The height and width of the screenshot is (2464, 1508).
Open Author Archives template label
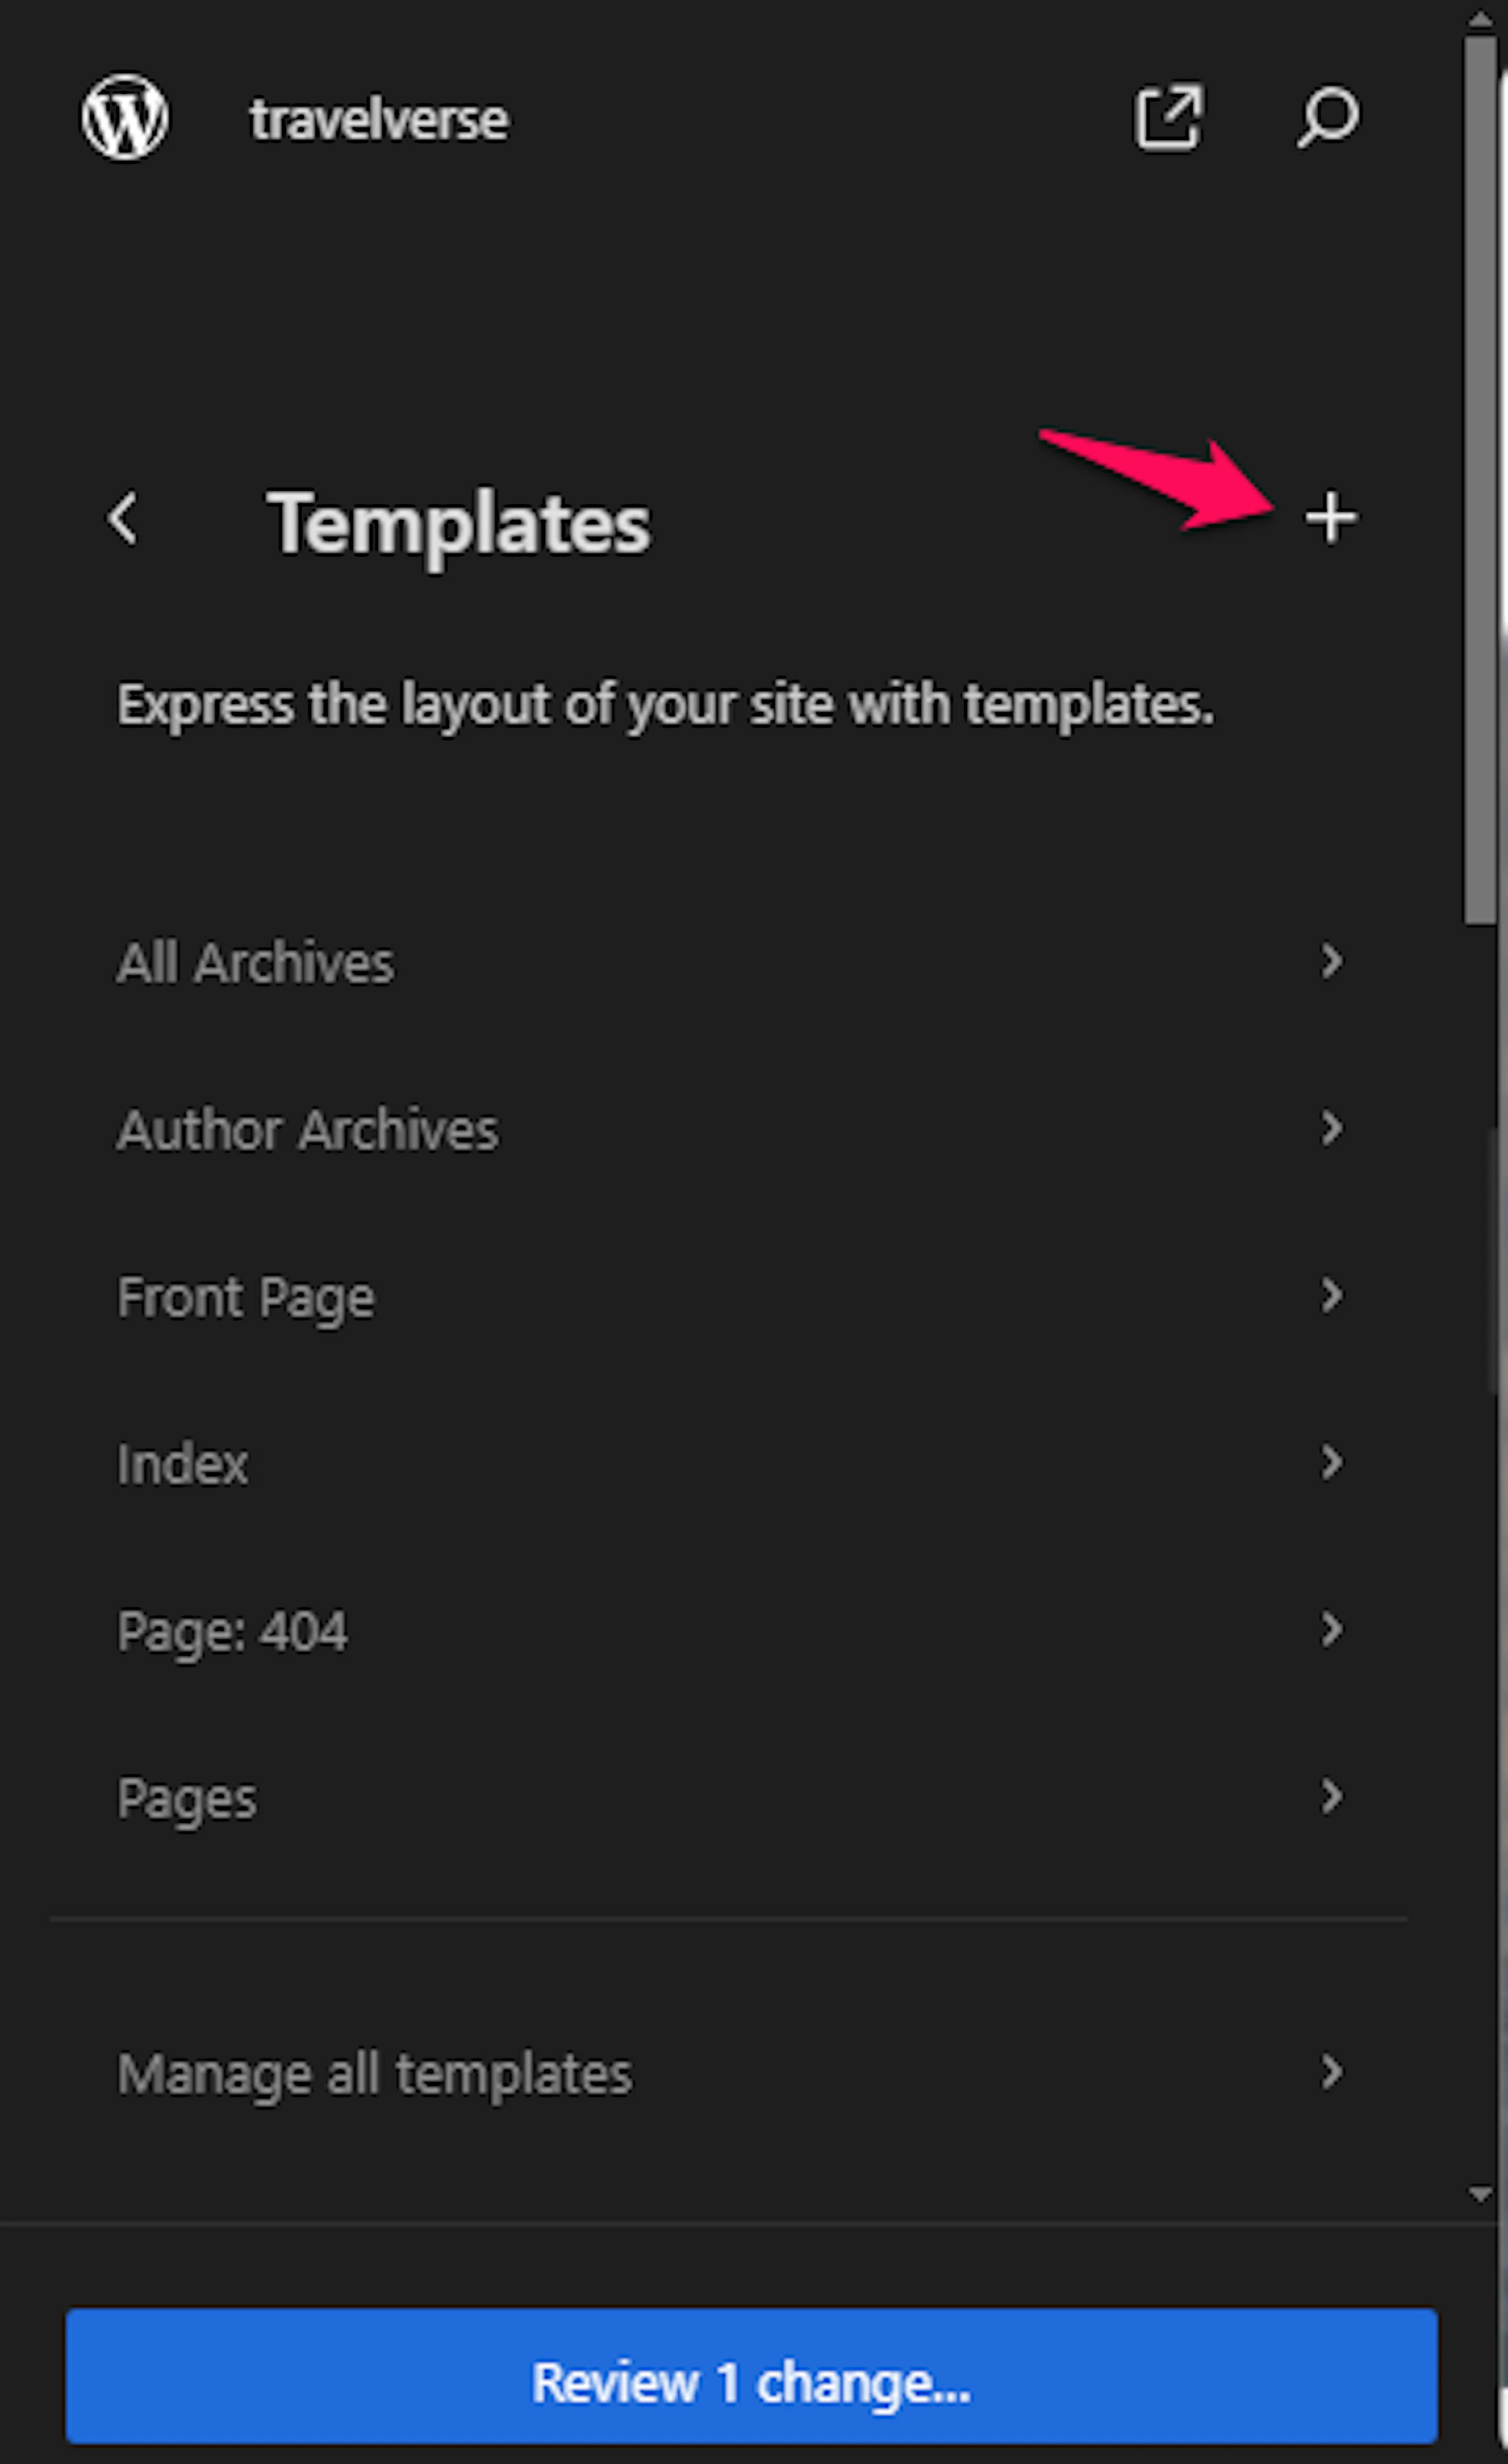[x=307, y=1130]
